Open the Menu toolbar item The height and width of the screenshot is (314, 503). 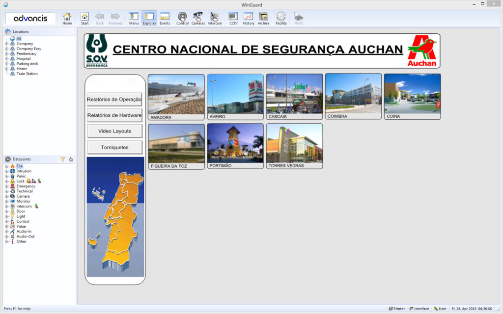[134, 18]
